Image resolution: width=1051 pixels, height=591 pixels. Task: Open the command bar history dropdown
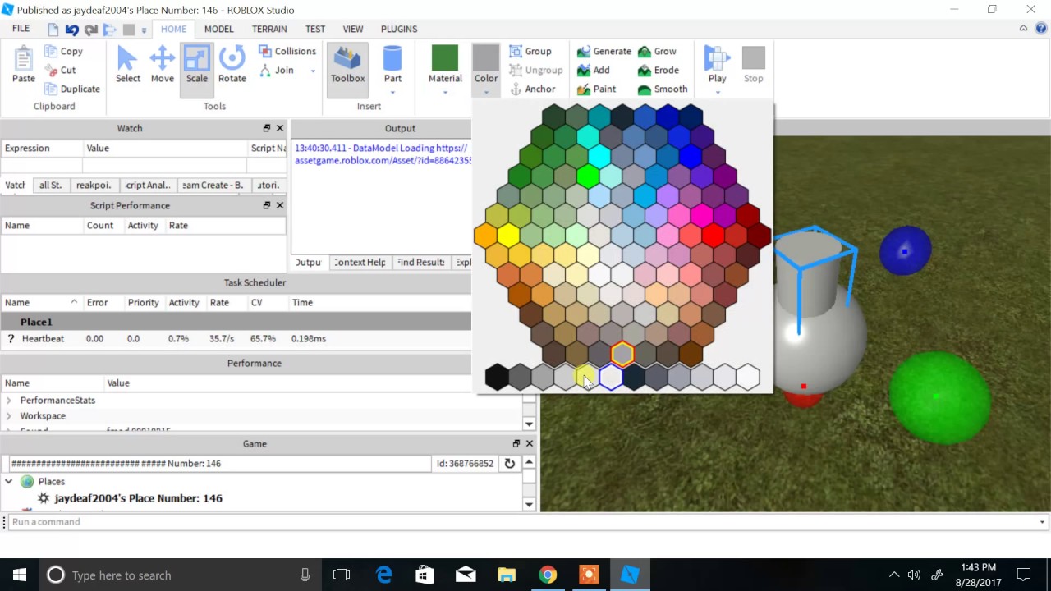coord(1042,522)
